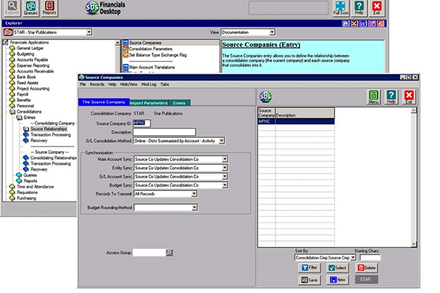Open the Queues toolbar icon
The height and width of the screenshot is (293, 440).
(x=31, y=7)
